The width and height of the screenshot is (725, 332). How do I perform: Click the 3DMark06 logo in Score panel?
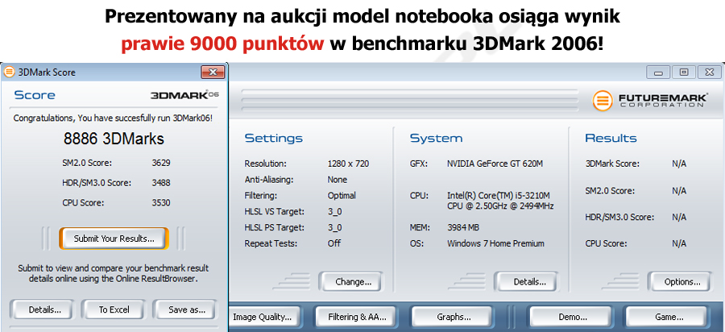coord(184,95)
